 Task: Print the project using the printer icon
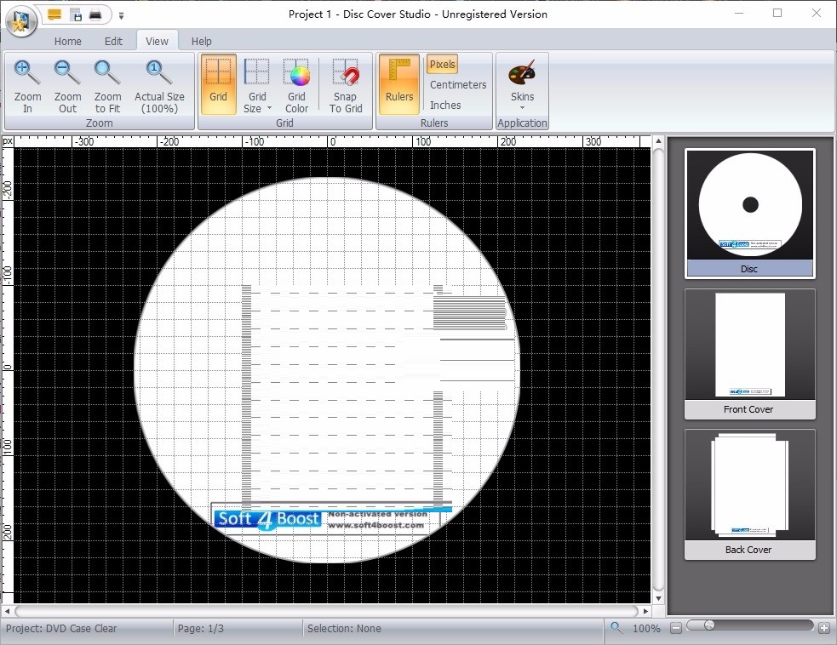[x=95, y=14]
